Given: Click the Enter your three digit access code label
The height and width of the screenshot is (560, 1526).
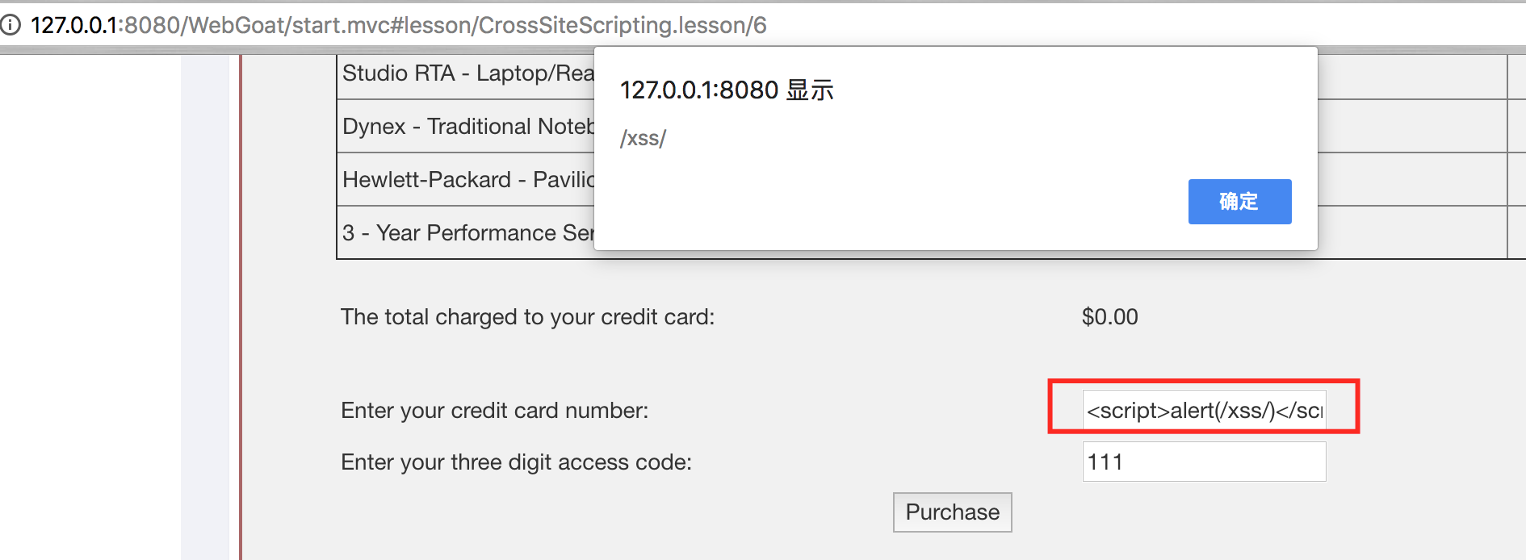Looking at the screenshot, I should click(x=516, y=462).
